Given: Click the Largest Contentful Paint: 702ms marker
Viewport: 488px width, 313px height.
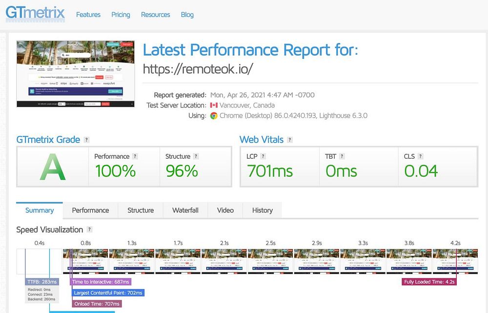Looking at the screenshot, I should coord(108,293).
